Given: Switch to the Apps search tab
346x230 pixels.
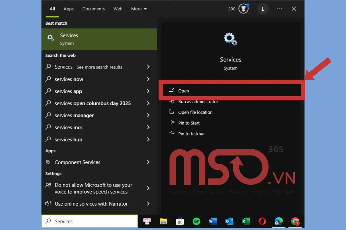Looking at the screenshot, I should [69, 9].
